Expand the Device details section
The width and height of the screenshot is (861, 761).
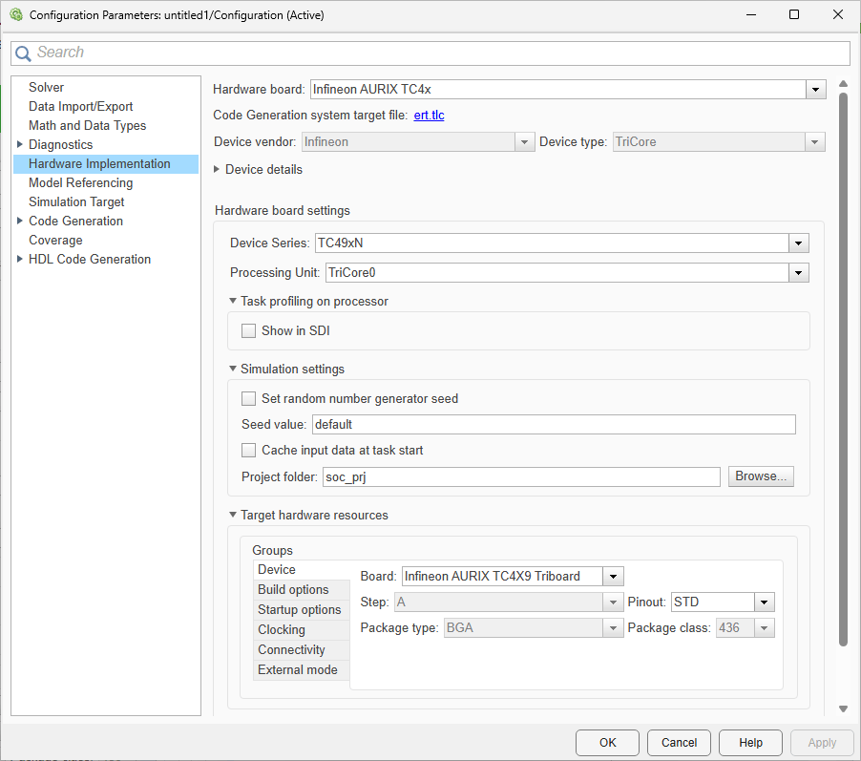point(217,169)
